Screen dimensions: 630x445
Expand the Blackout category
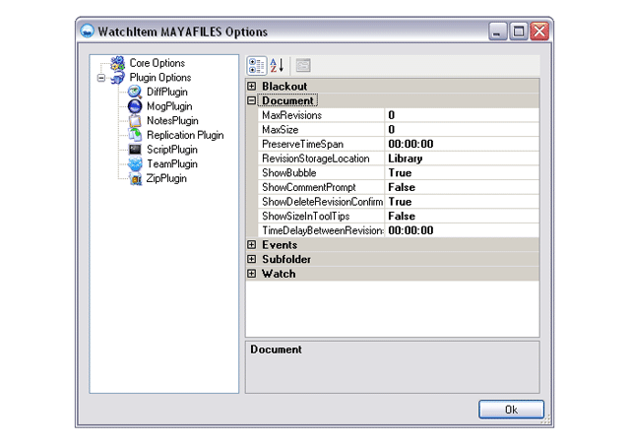252,86
